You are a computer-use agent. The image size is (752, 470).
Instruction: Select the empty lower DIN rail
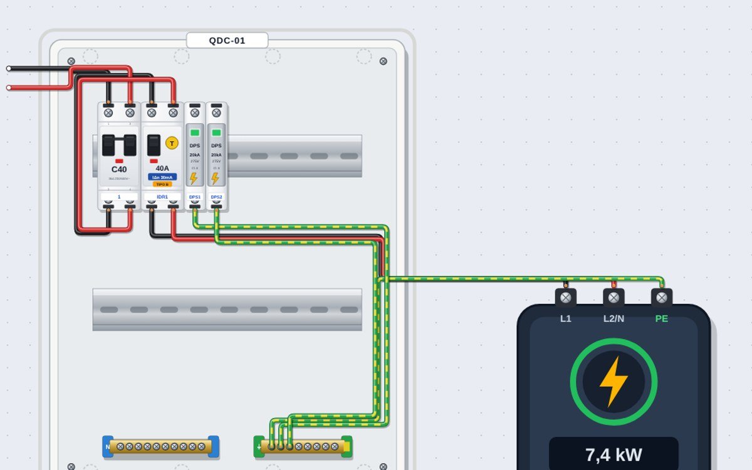[x=227, y=310]
